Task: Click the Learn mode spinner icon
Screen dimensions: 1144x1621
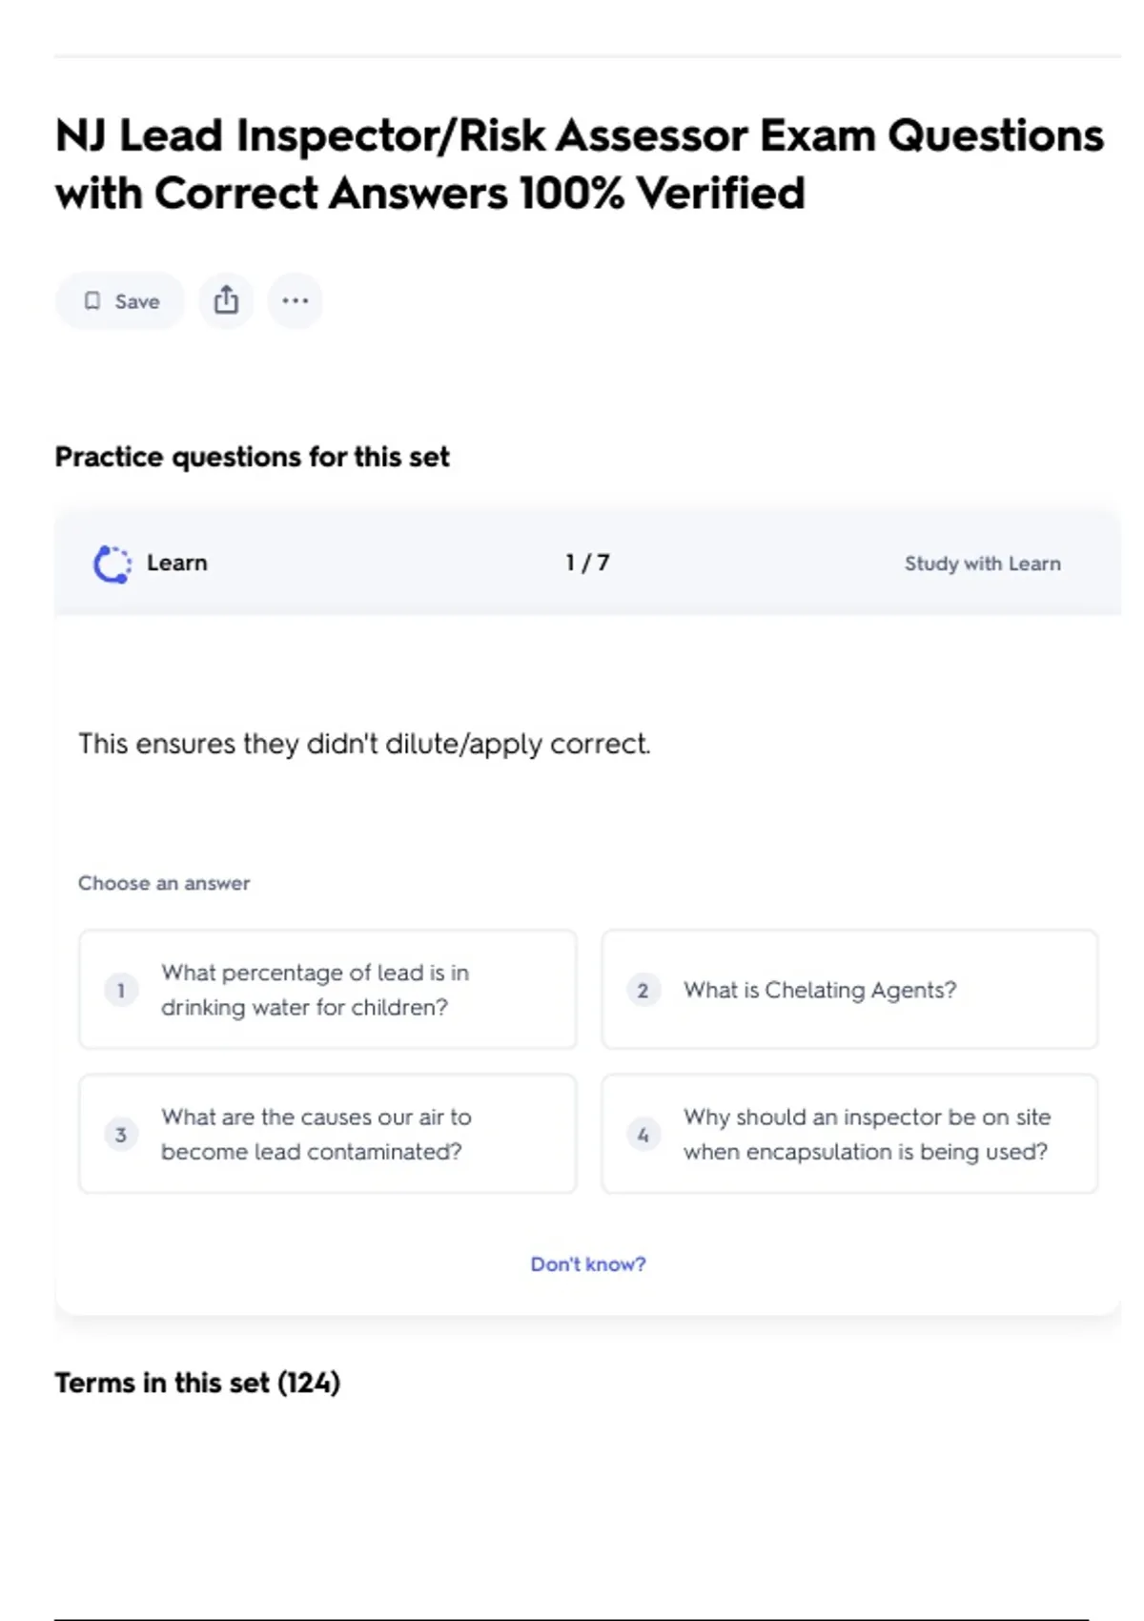Action: point(112,564)
